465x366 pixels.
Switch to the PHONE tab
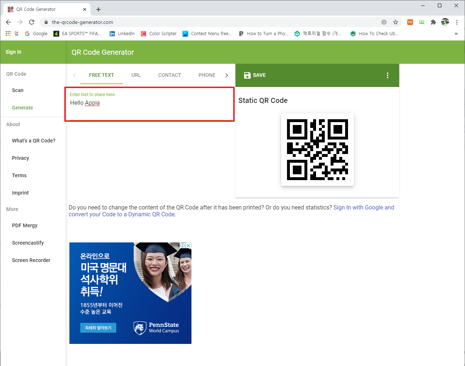[x=207, y=75]
